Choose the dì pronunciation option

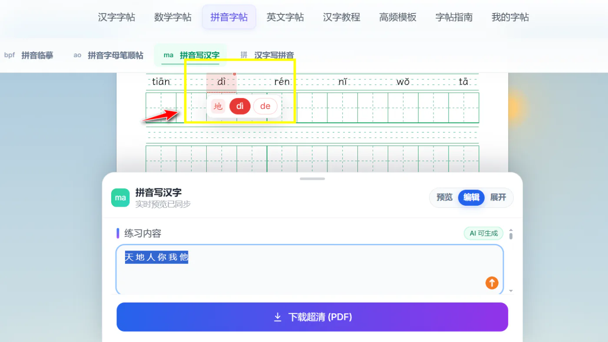coord(240,106)
